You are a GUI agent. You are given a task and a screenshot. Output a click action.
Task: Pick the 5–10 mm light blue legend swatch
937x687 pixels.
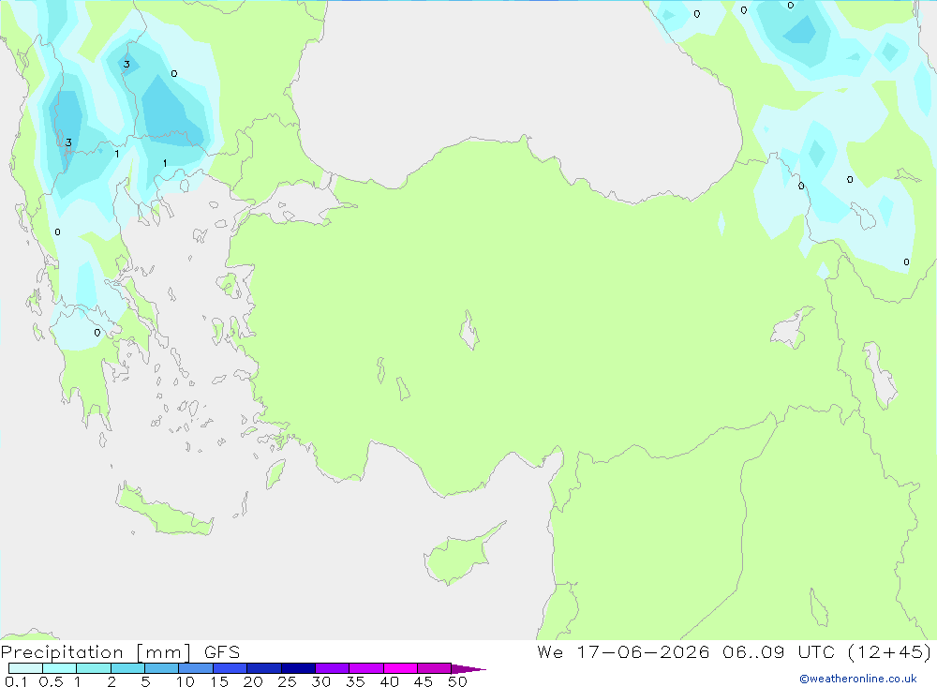click(x=162, y=668)
